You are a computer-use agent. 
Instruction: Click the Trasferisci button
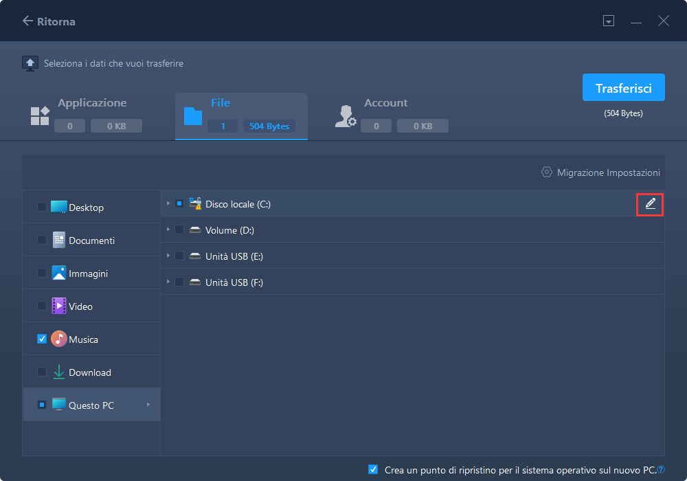624,87
